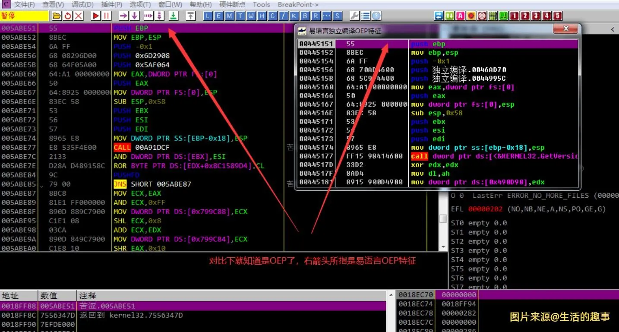Select the red A plugin icon
The height and width of the screenshot is (332, 619).
(459, 16)
